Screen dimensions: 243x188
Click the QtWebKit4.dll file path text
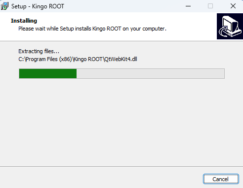[x=78, y=59]
